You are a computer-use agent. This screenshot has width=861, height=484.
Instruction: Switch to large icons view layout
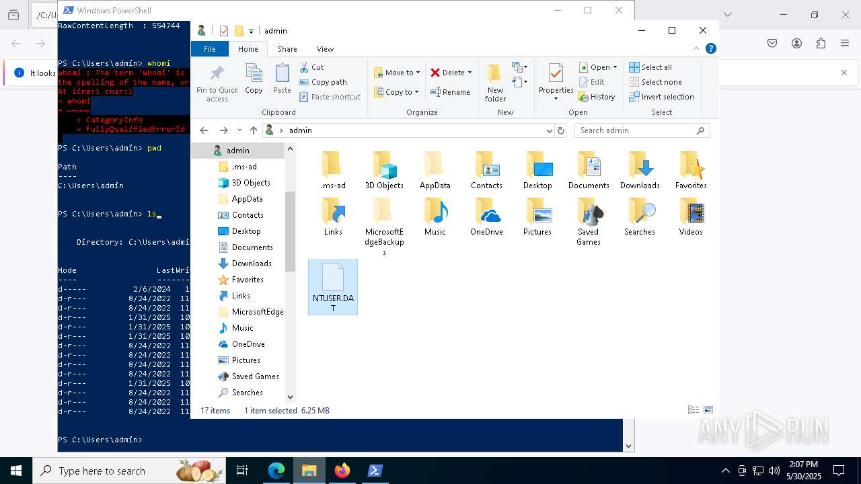(708, 410)
